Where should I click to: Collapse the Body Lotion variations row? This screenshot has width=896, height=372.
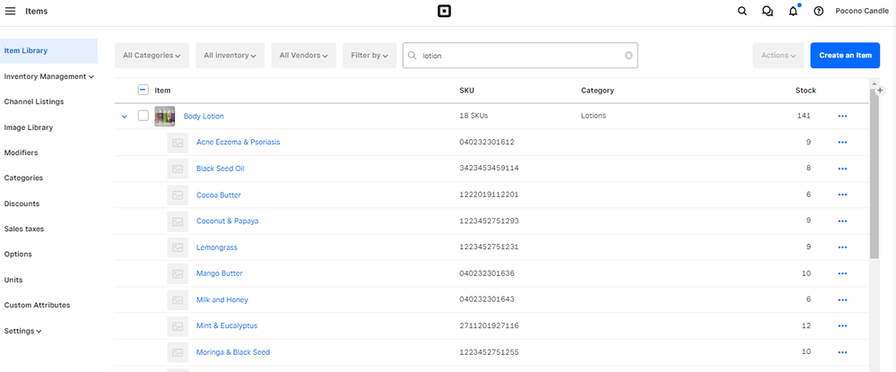(125, 117)
